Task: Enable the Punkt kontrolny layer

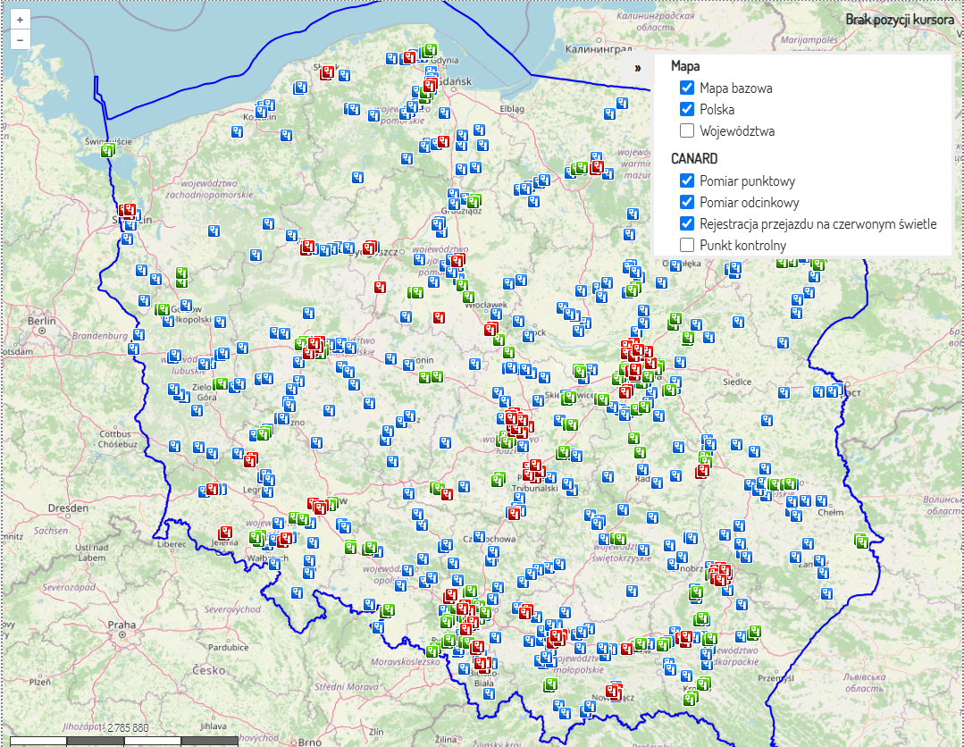Action: click(687, 245)
